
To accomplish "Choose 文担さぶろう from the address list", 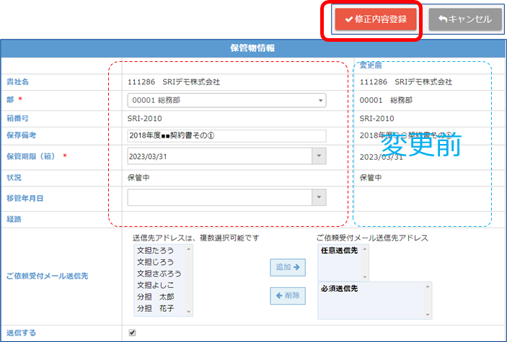I will coord(159,274).
